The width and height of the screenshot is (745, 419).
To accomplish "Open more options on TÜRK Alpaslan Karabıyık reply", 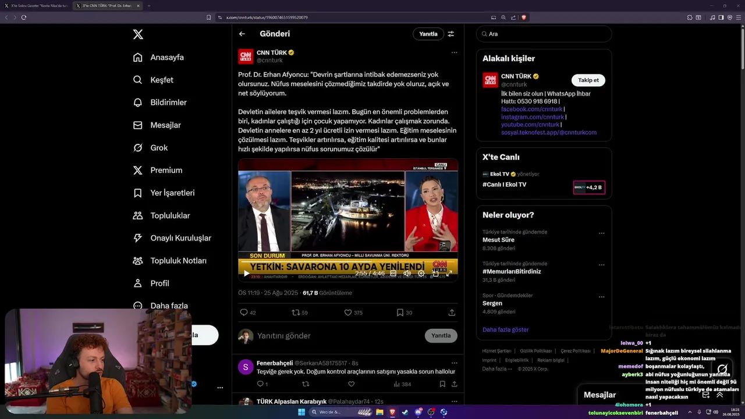I will (454, 401).
